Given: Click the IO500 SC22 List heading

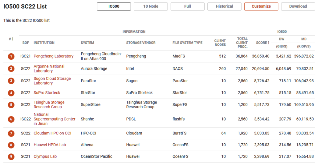Looking at the screenshot, I should point(25,6).
